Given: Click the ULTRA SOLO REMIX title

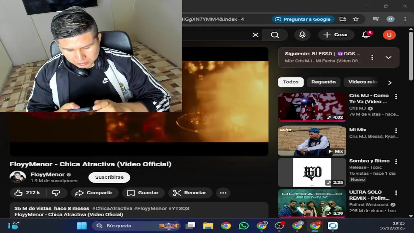Looking at the screenshot, I should (369, 195).
